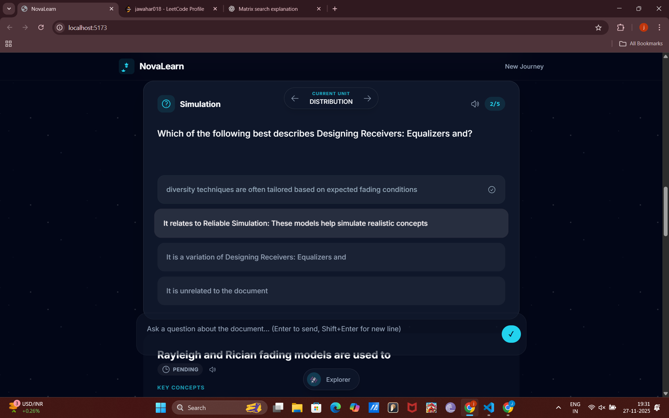Open the Chrome three-dot menu
This screenshot has width=669, height=418.
(x=659, y=28)
